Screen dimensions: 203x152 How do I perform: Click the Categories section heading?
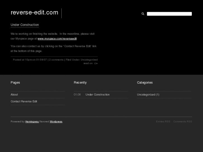[x=145, y=83]
